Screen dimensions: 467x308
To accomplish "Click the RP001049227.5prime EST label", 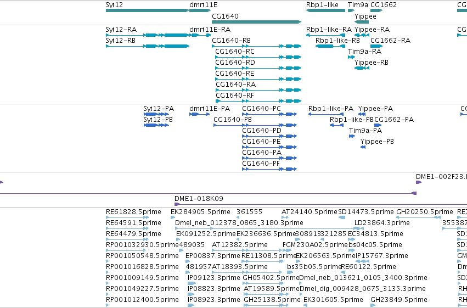I will pyautogui.click(x=142, y=289).
